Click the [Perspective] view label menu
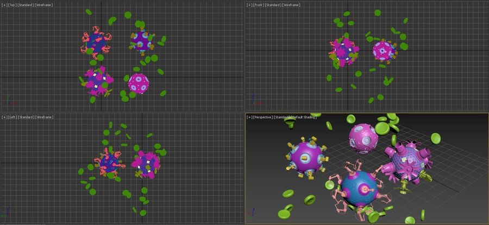Image resolution: width=489 pixels, height=225 pixels. (263, 117)
